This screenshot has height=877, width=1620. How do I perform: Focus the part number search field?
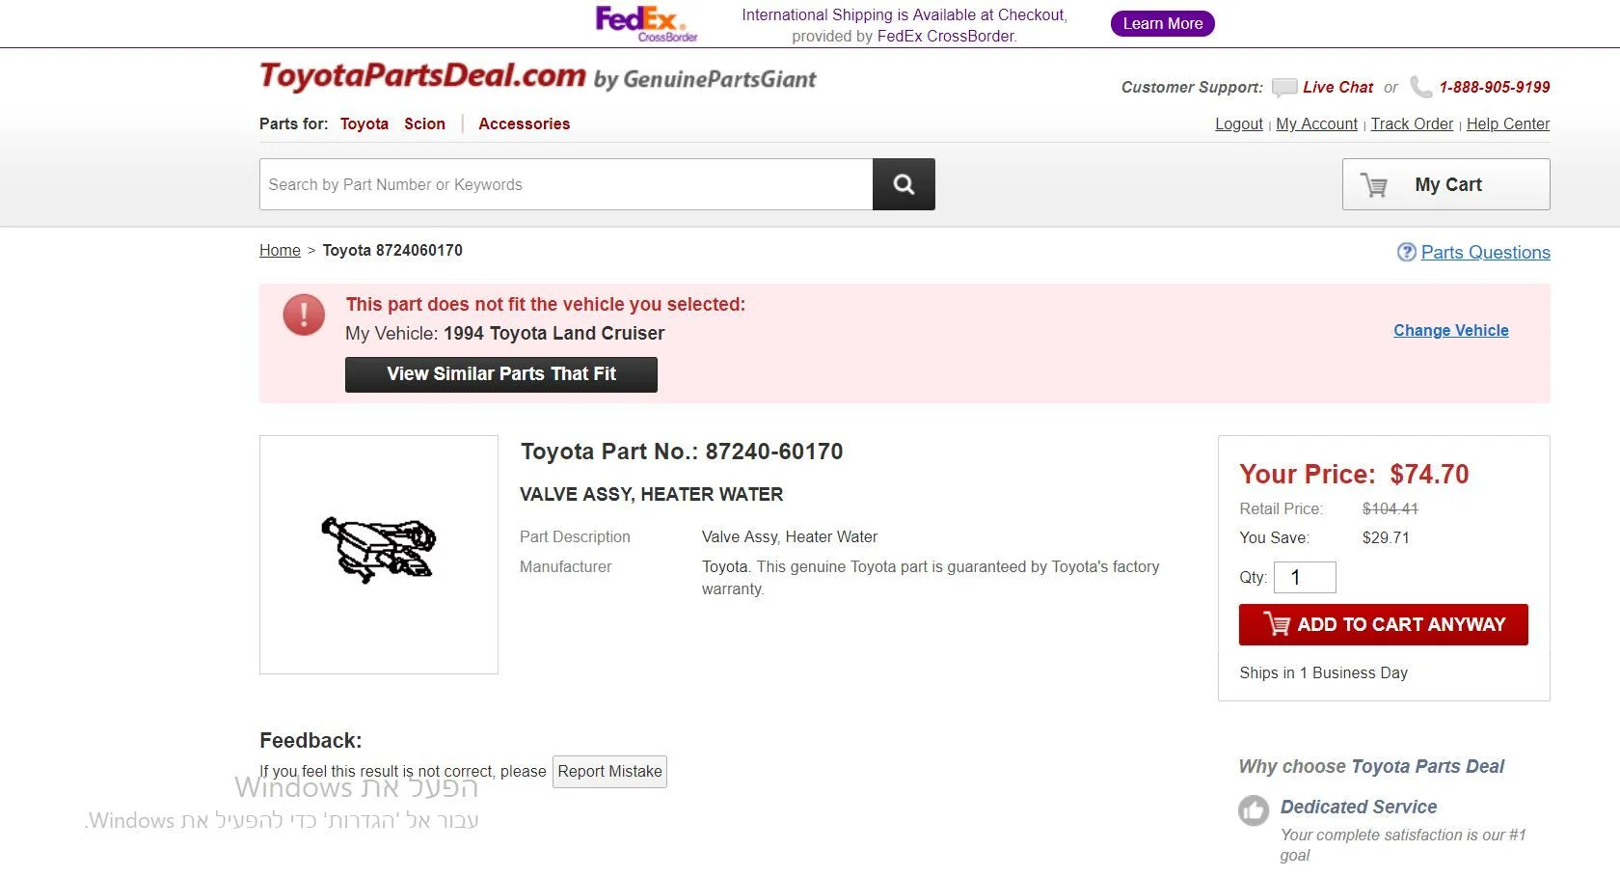pyautogui.click(x=565, y=184)
